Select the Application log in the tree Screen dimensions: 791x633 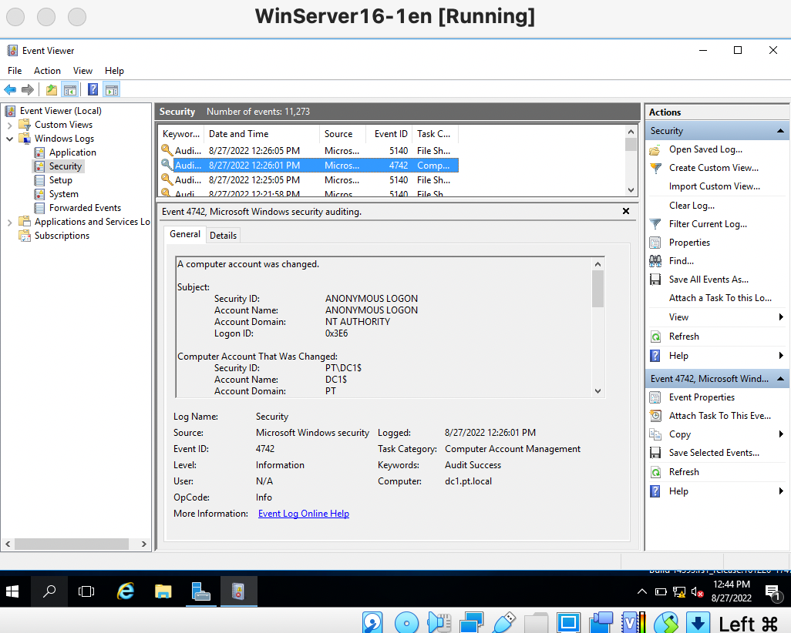(72, 152)
